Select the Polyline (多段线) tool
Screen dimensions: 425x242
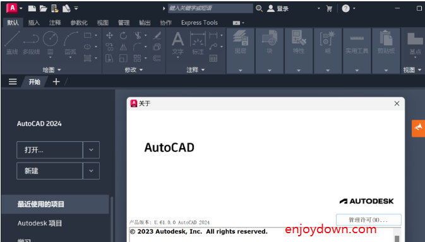31,42
